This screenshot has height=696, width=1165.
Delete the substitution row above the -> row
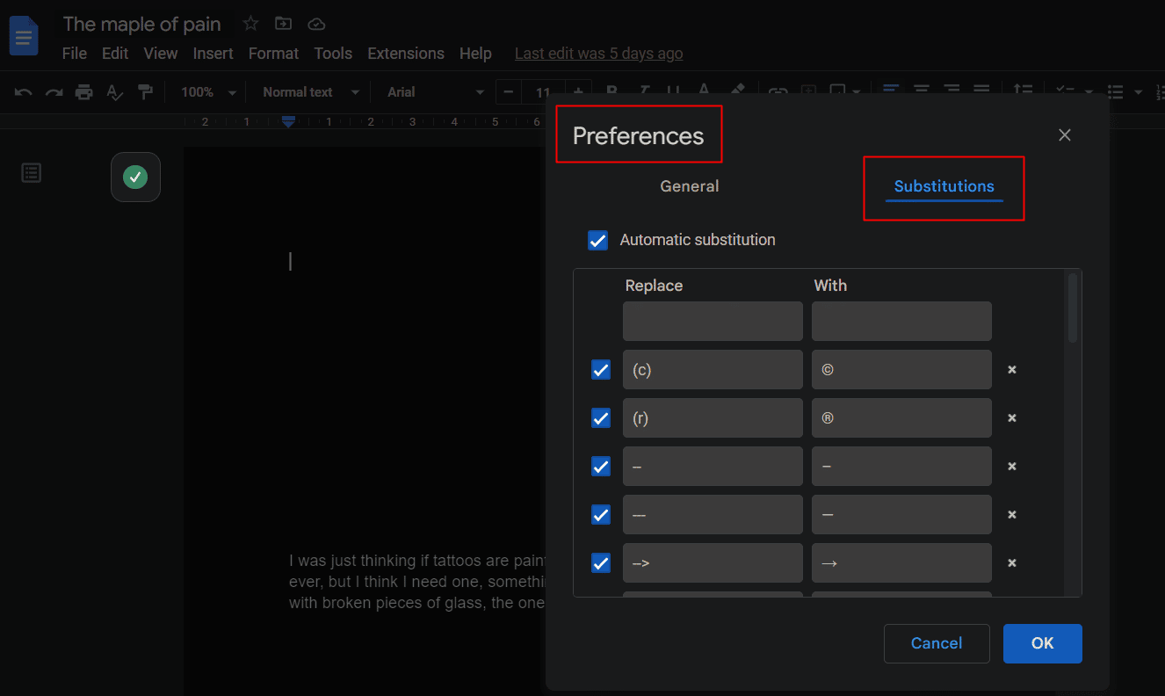point(1012,515)
